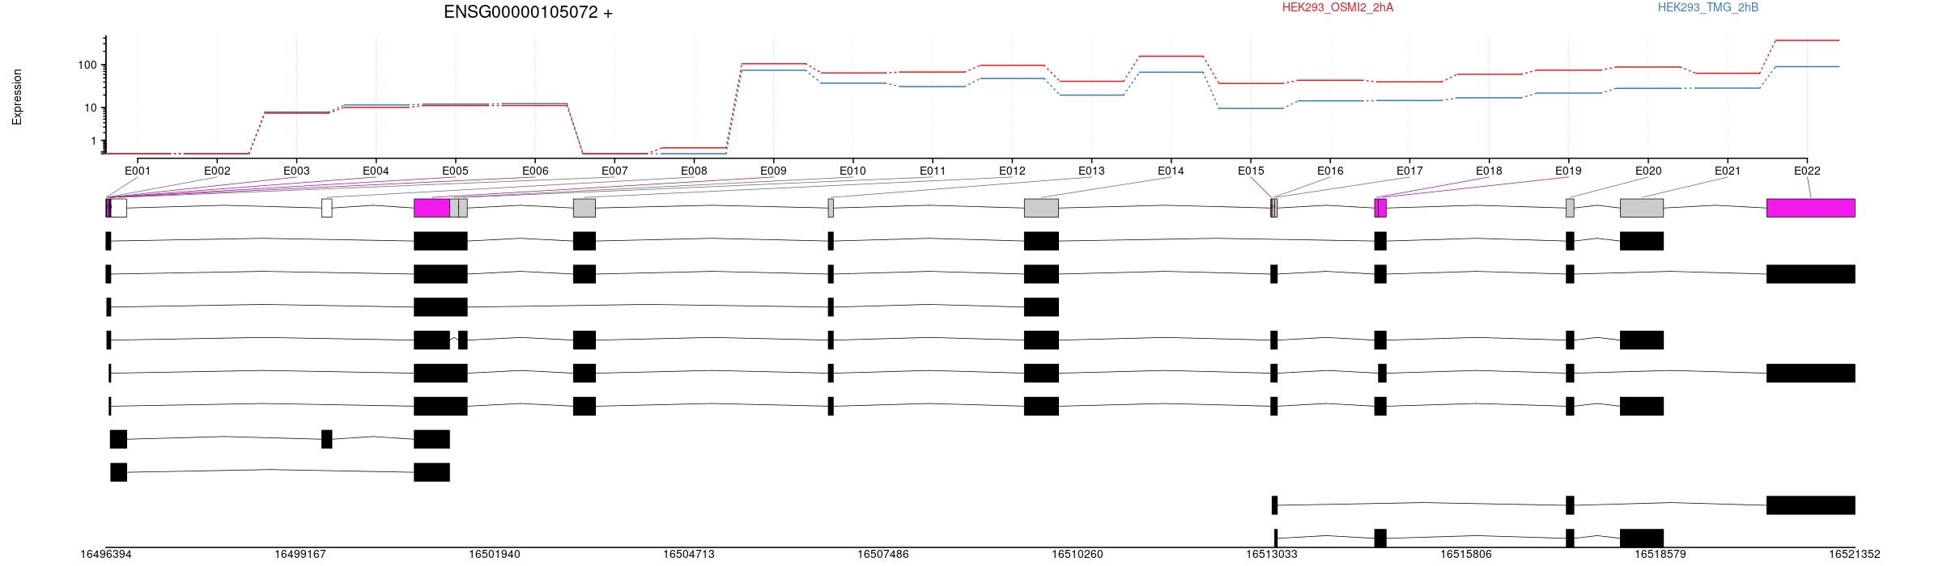This screenshot has width=1943, height=566.
Task: Select exon label E020
Action: [x=1648, y=171]
